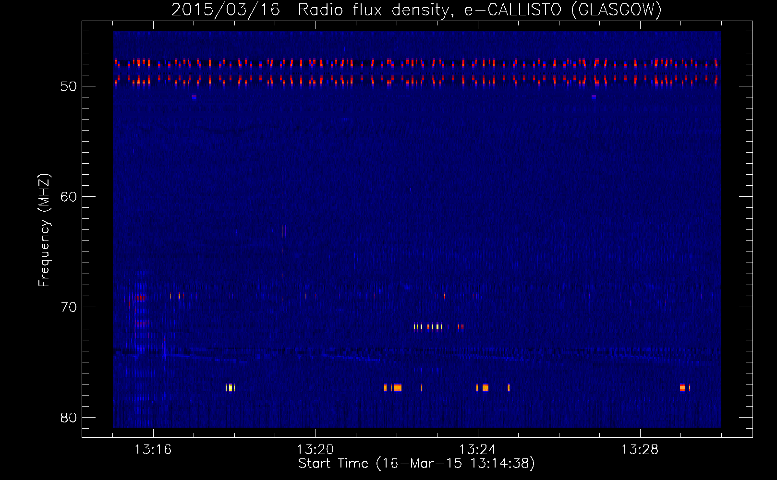
Task: Click the 'Start Time (16-Mar-15 13:14:38)' label
Action: [416, 463]
